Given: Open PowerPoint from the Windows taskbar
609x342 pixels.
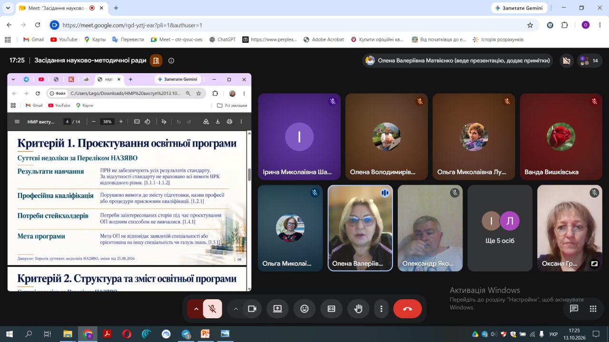Looking at the screenshot, I should pos(205,334).
